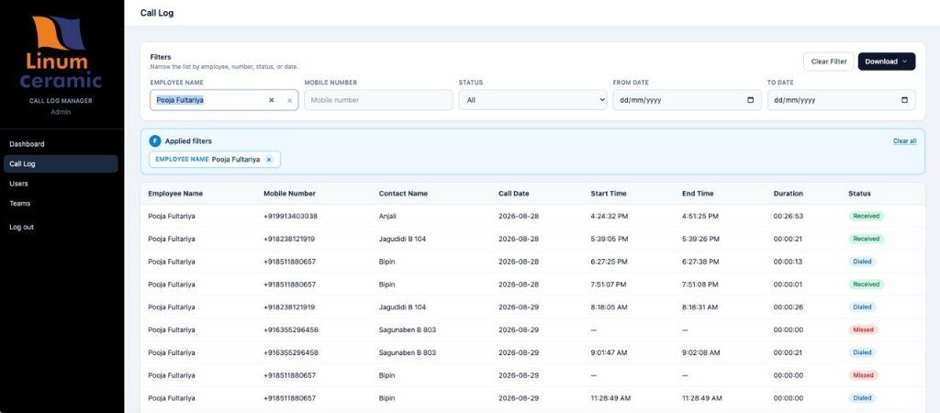Image resolution: width=940 pixels, height=413 pixels.
Task: Click End Time column header
Action: 698,194
